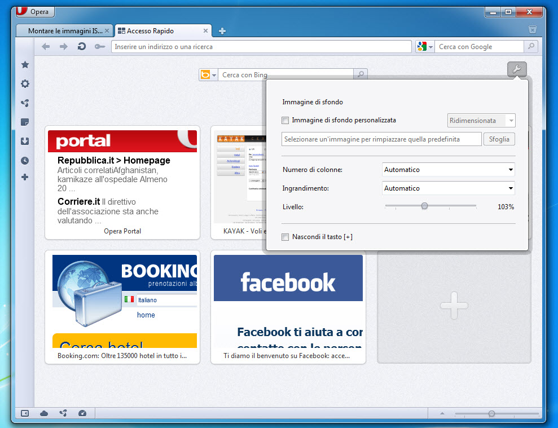Open the Opera Portal speed dial
This screenshot has height=428, width=558.
122,183
